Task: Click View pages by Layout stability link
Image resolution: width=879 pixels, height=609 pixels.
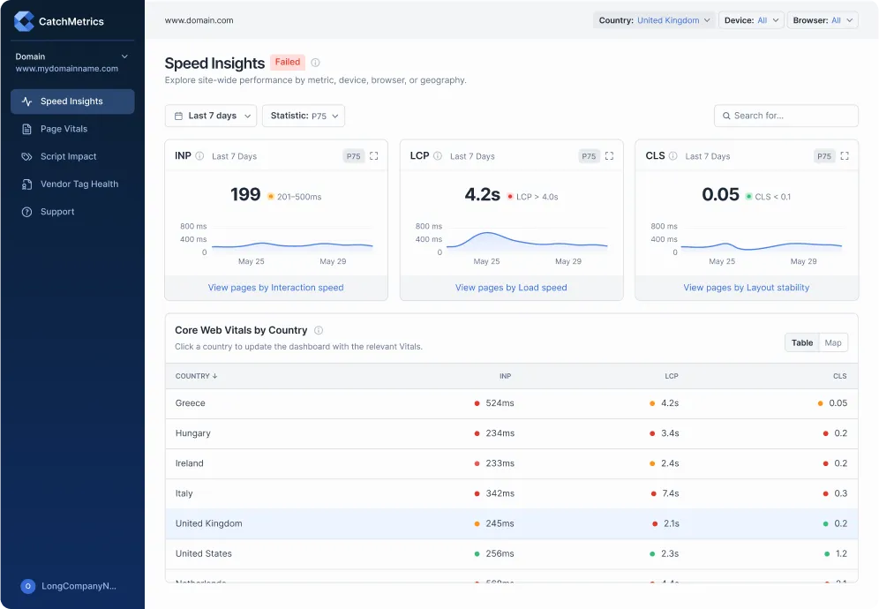Action: pyautogui.click(x=746, y=288)
